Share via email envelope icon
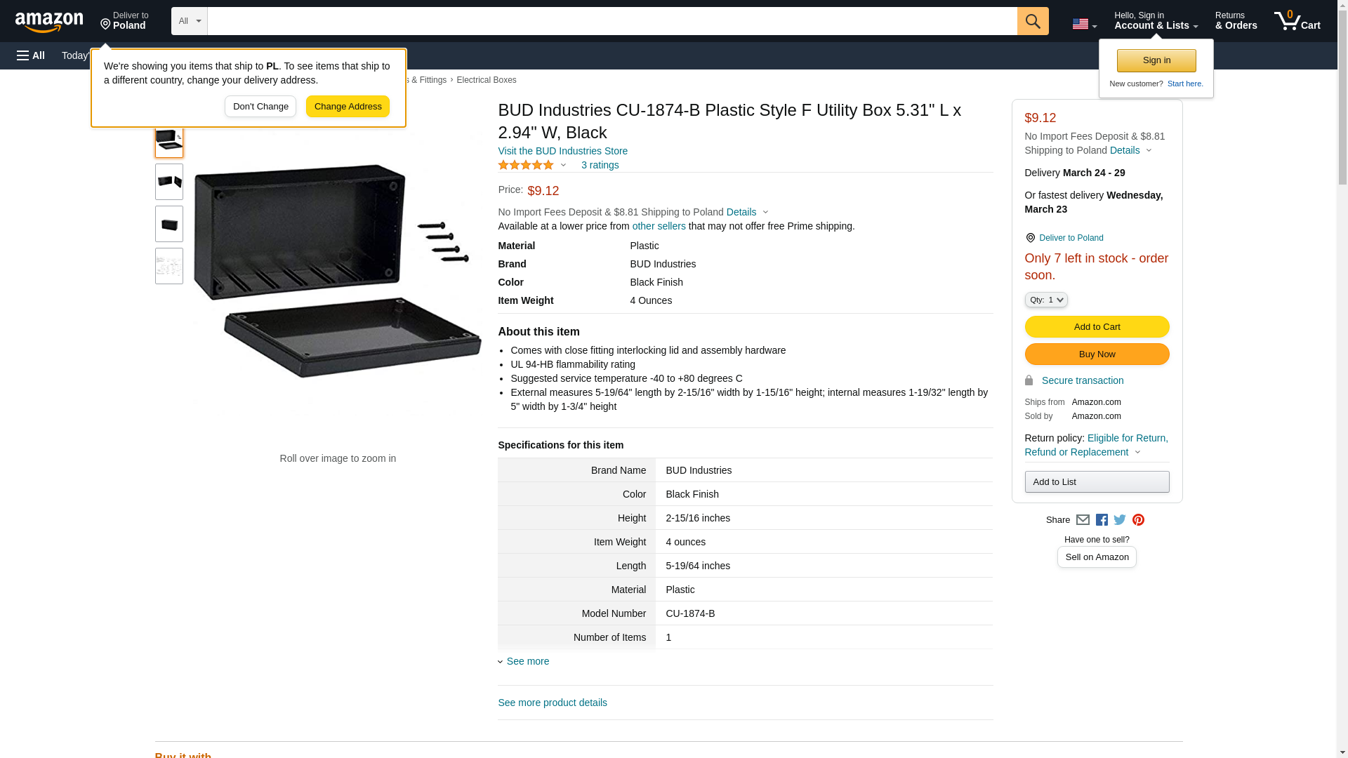 (1083, 520)
